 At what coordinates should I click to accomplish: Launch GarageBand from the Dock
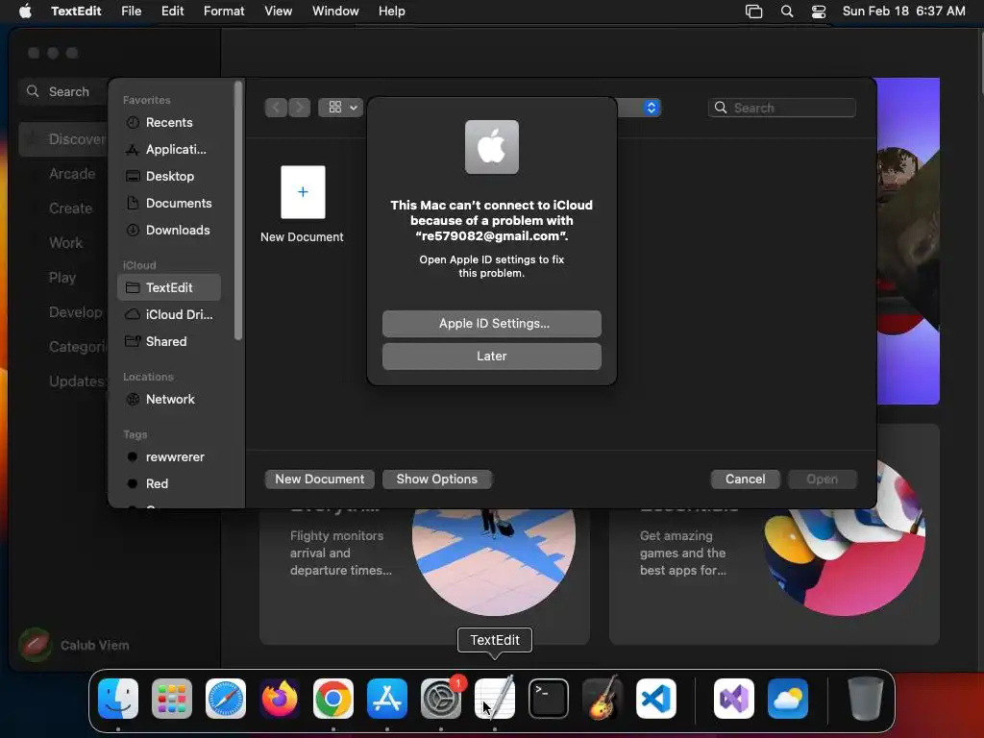click(603, 699)
